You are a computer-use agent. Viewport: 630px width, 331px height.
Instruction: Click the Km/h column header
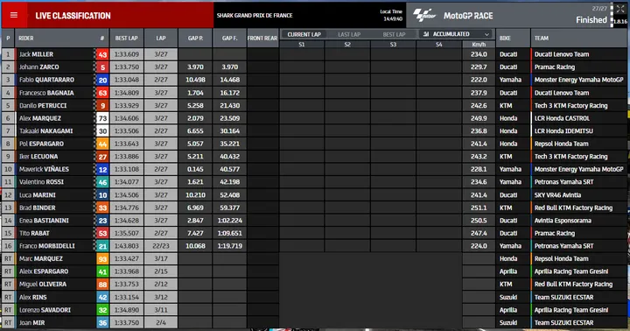(479, 45)
